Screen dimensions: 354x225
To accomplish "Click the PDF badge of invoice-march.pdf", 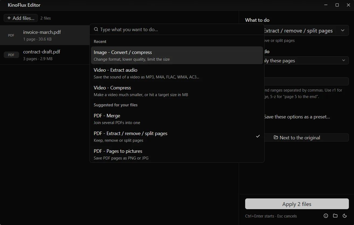I will point(11,35).
